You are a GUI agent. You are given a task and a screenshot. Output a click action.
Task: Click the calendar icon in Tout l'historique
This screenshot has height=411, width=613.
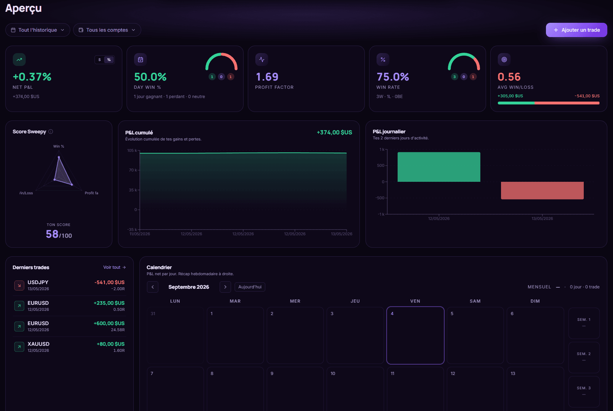pos(13,30)
